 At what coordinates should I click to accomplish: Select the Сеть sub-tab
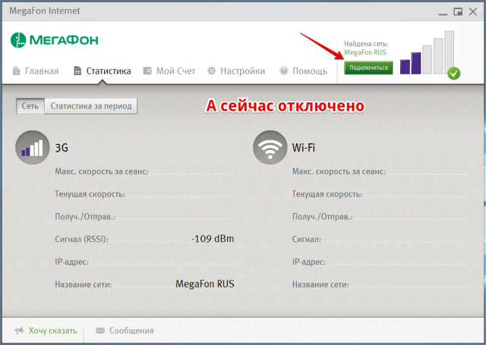[30, 106]
